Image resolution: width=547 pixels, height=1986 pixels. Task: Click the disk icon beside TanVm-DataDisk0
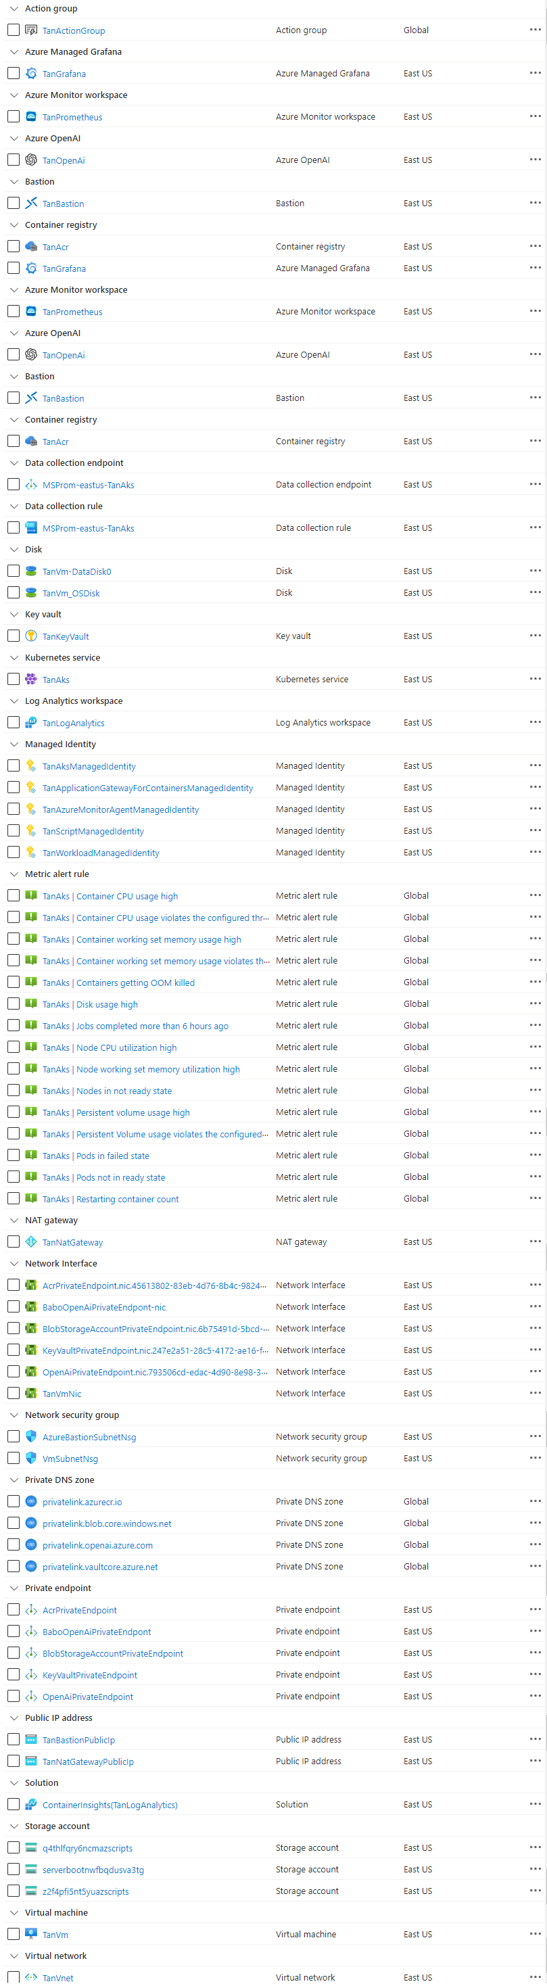coord(31,571)
